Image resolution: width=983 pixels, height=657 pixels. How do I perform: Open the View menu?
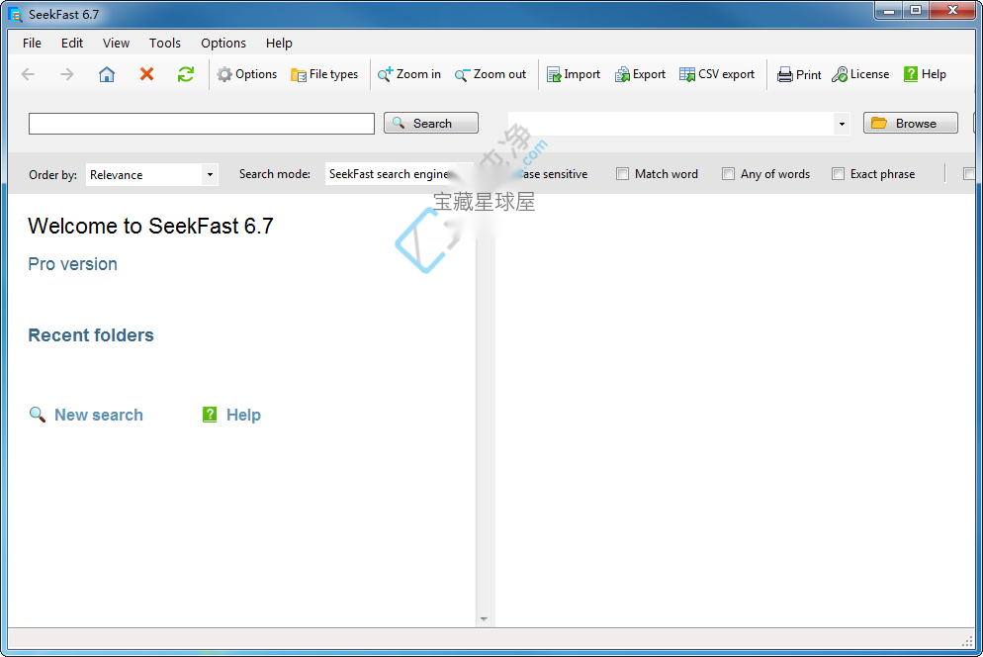point(116,43)
